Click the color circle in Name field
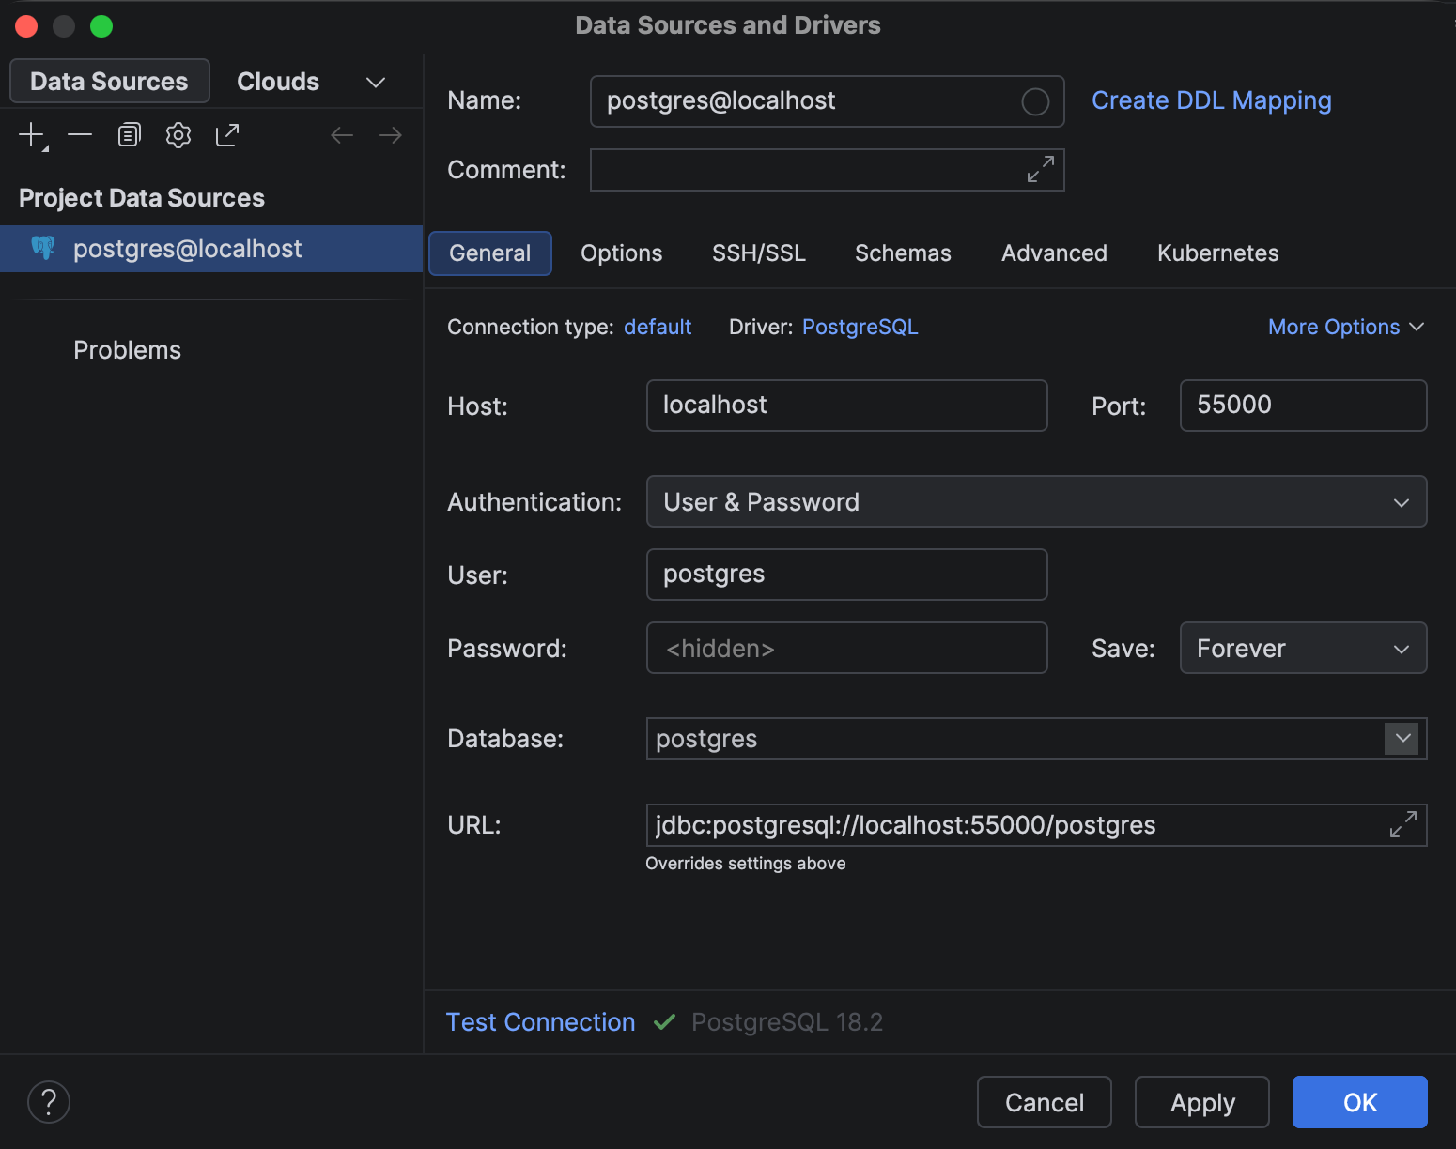The height and width of the screenshot is (1149, 1456). [x=1035, y=101]
